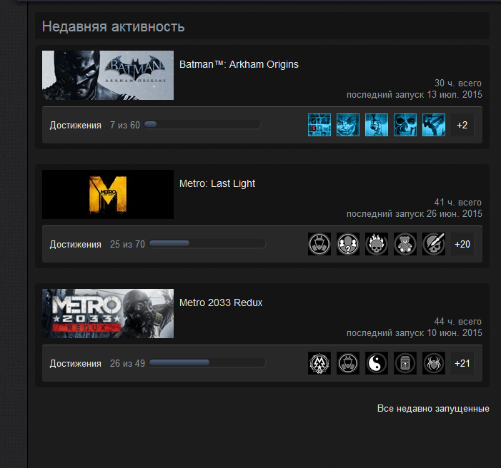Image resolution: width=501 pixels, height=468 pixels.
Task: Open the backpack achievement icon
Action: point(405,363)
